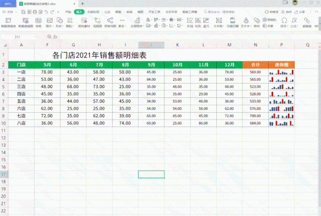Click the Share (分享) button
Screen dimensions: 321x216
pos(300,12)
